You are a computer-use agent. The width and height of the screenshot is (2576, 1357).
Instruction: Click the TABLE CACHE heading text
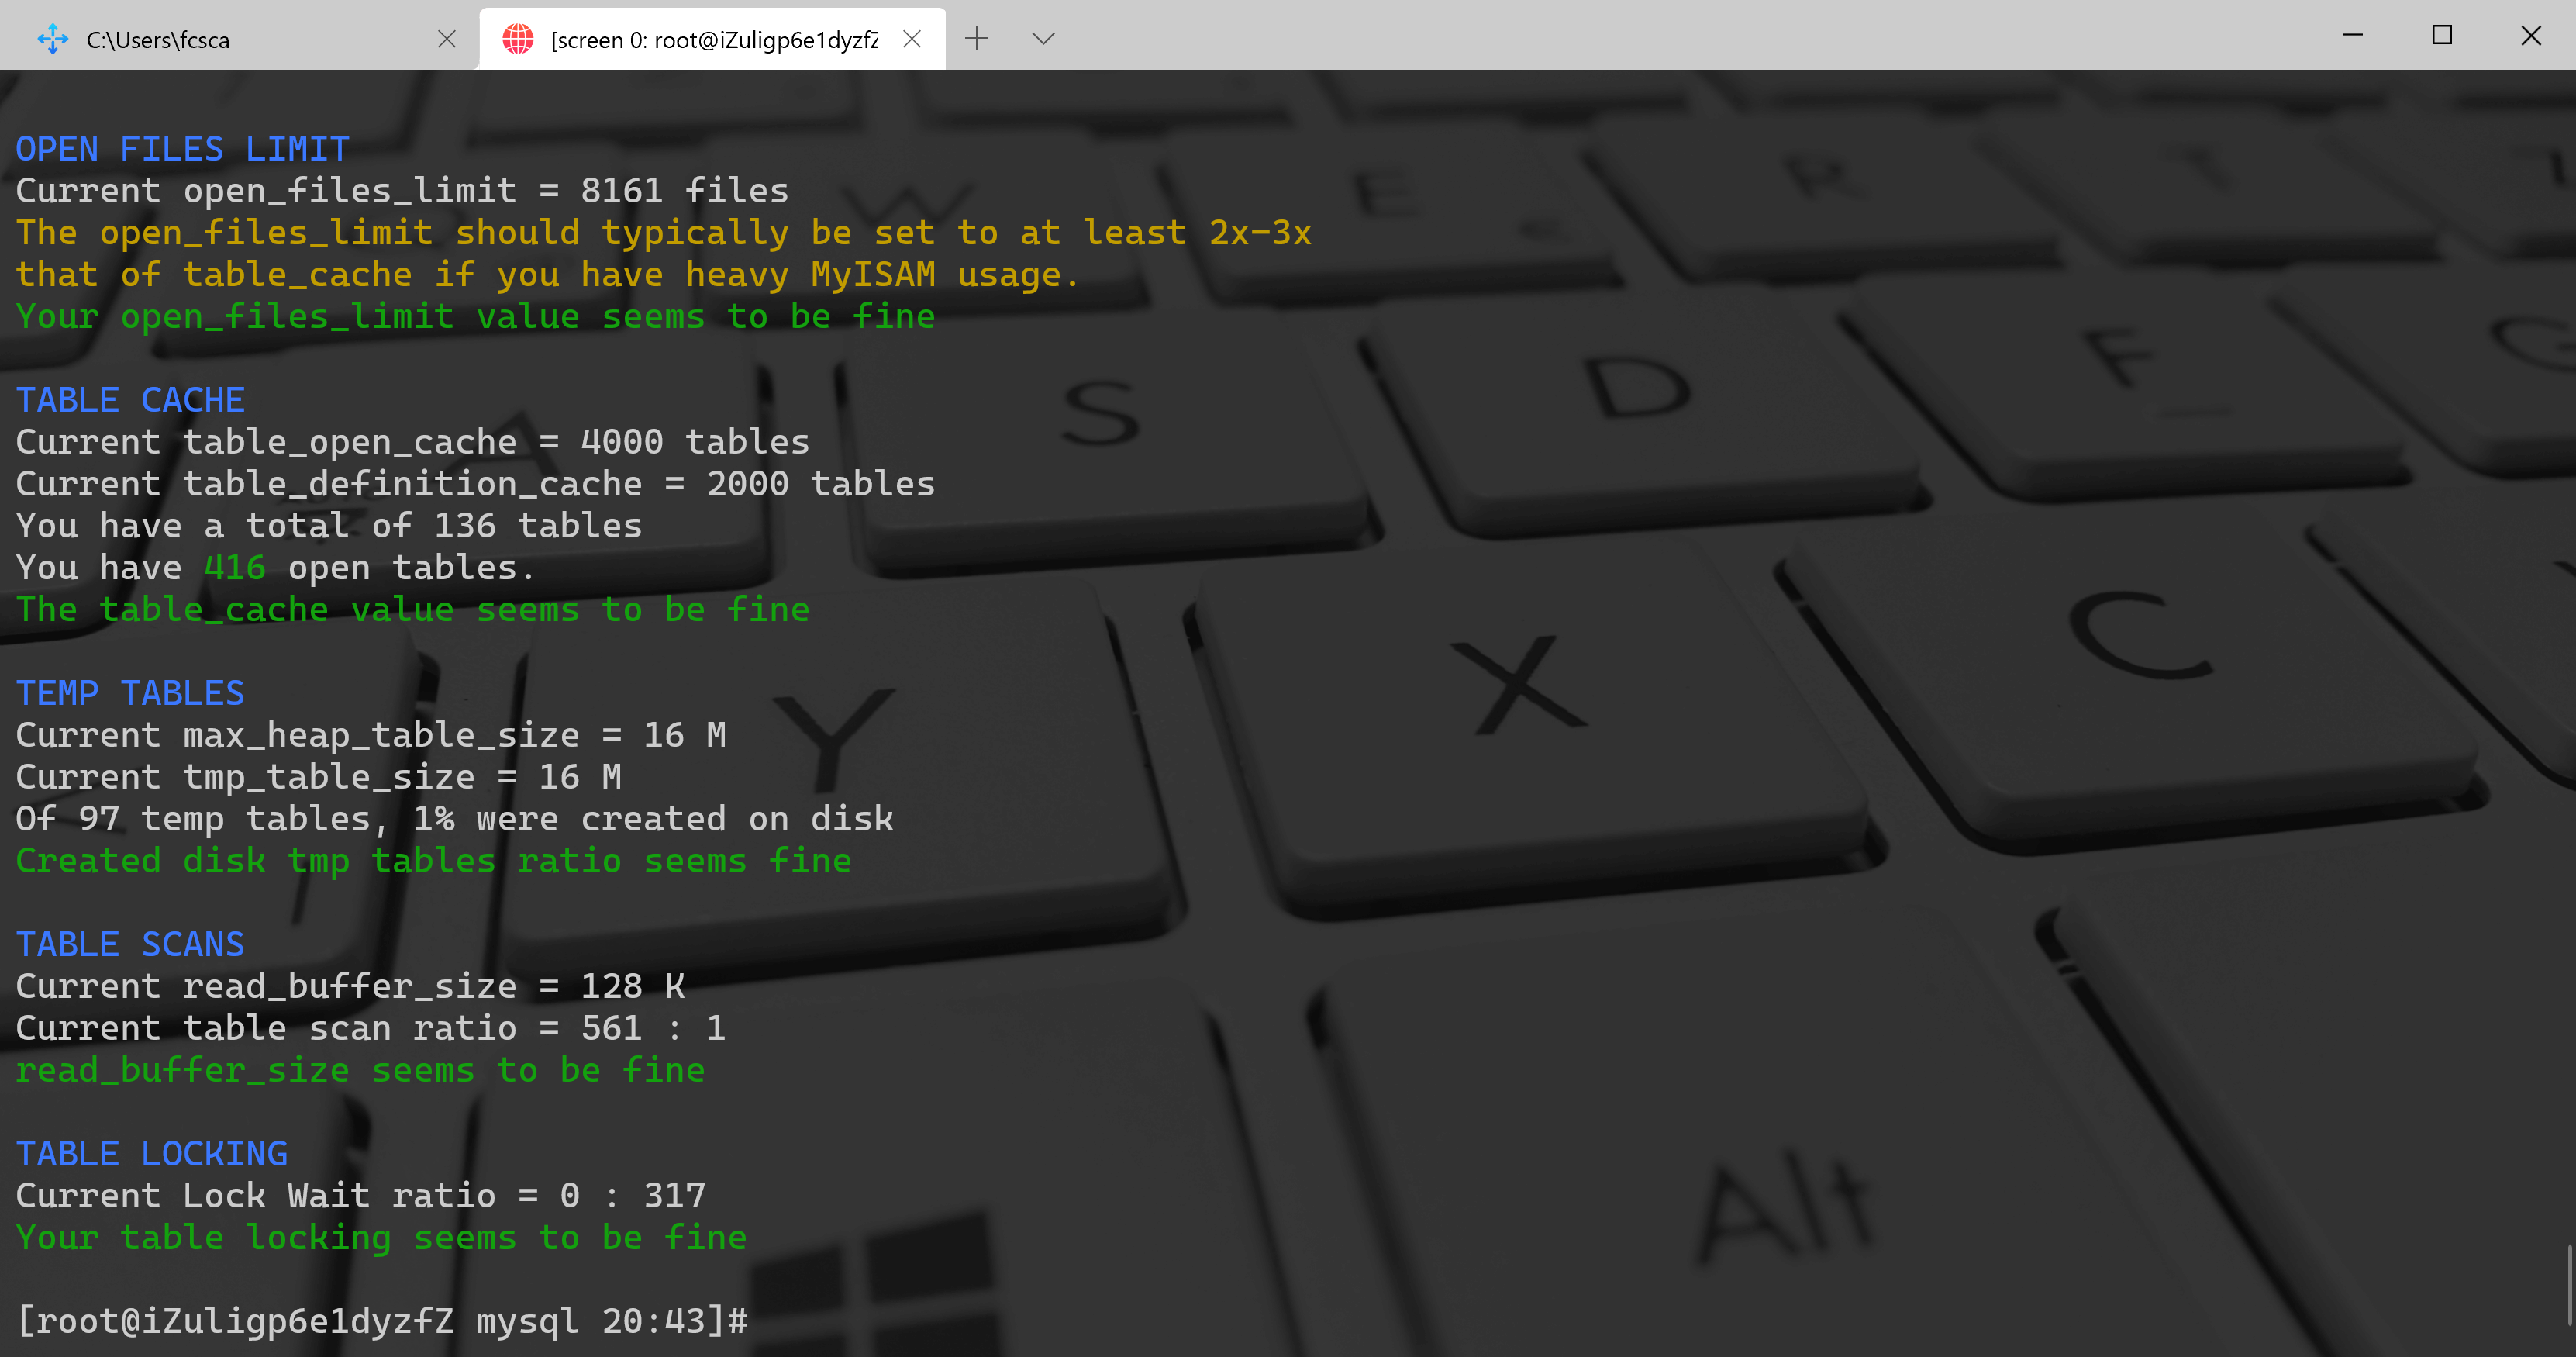130,400
